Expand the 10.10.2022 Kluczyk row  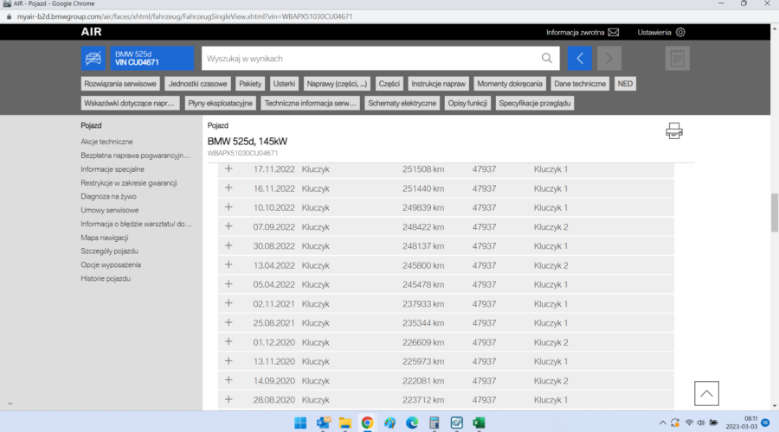229,207
